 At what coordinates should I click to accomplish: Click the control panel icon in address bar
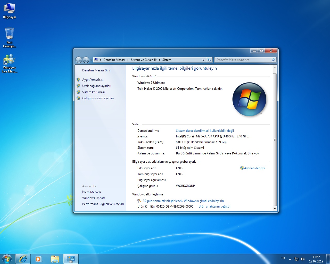click(96, 60)
